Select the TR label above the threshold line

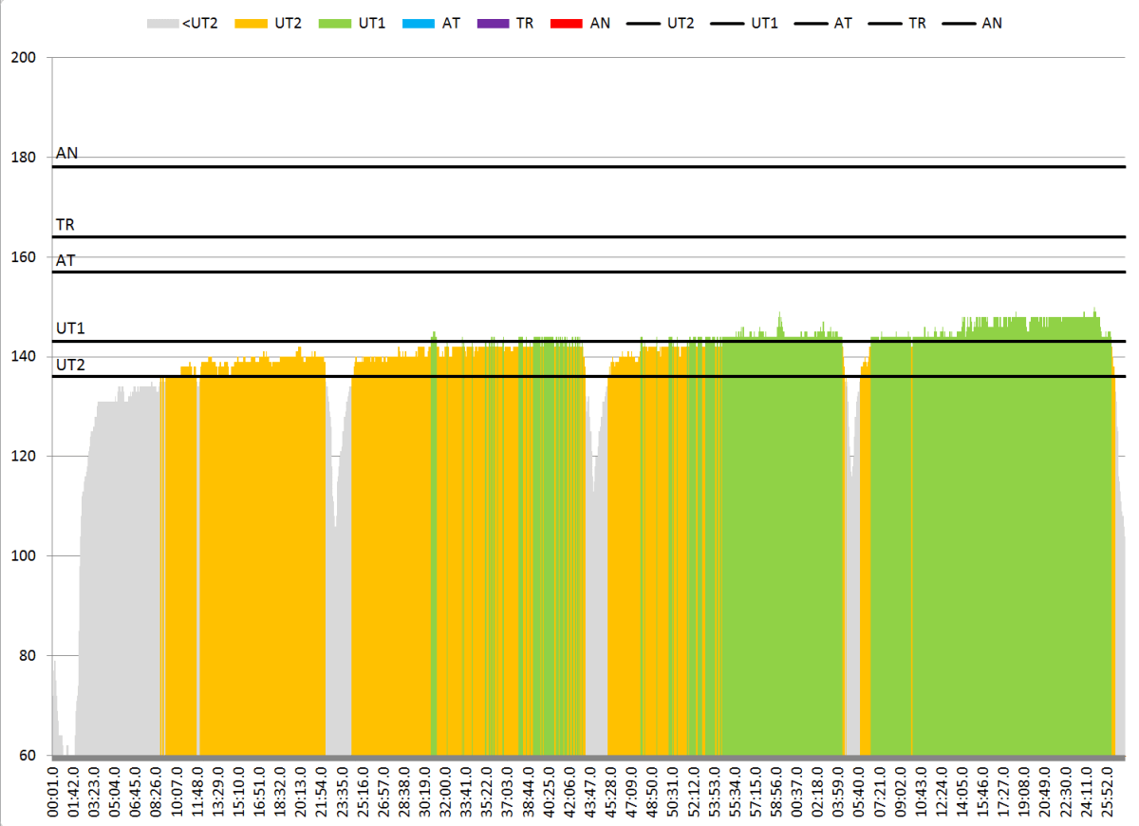pos(65,225)
